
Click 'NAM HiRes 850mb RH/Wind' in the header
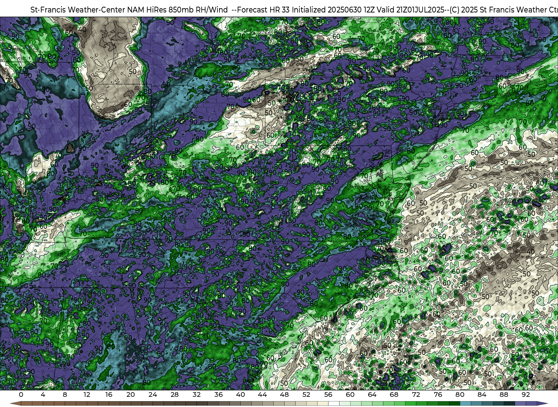tap(178, 10)
